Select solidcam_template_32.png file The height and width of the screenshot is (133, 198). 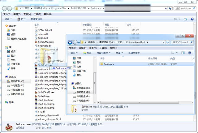[x=50, y=73]
